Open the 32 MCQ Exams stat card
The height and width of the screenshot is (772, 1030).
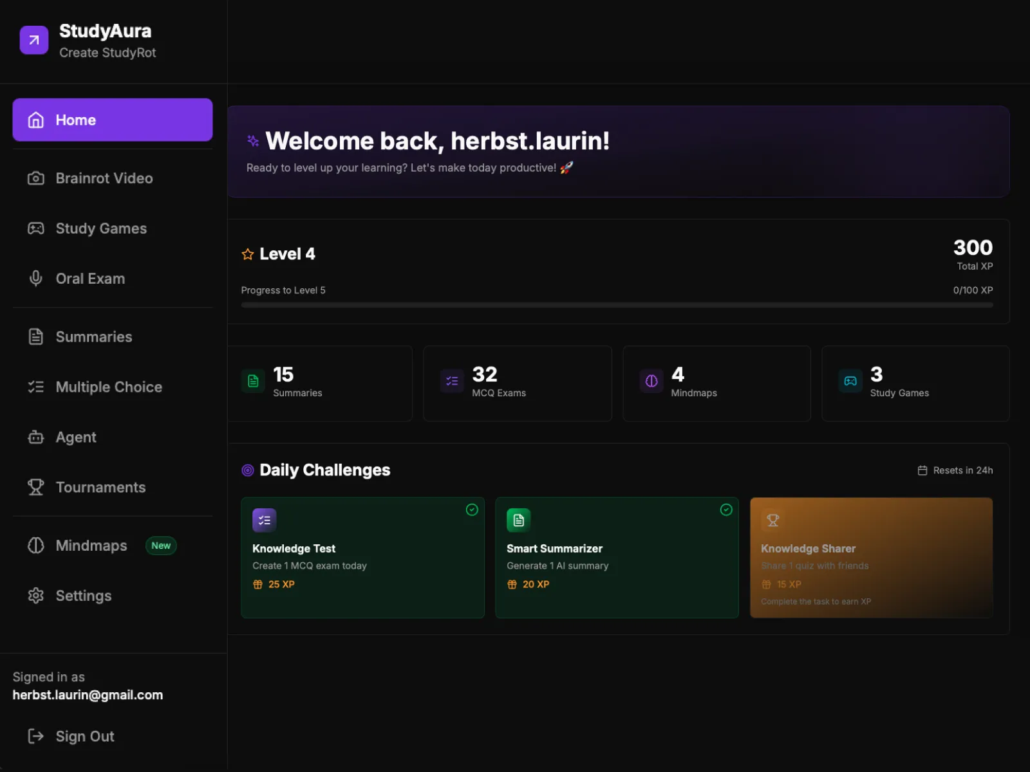click(x=517, y=383)
